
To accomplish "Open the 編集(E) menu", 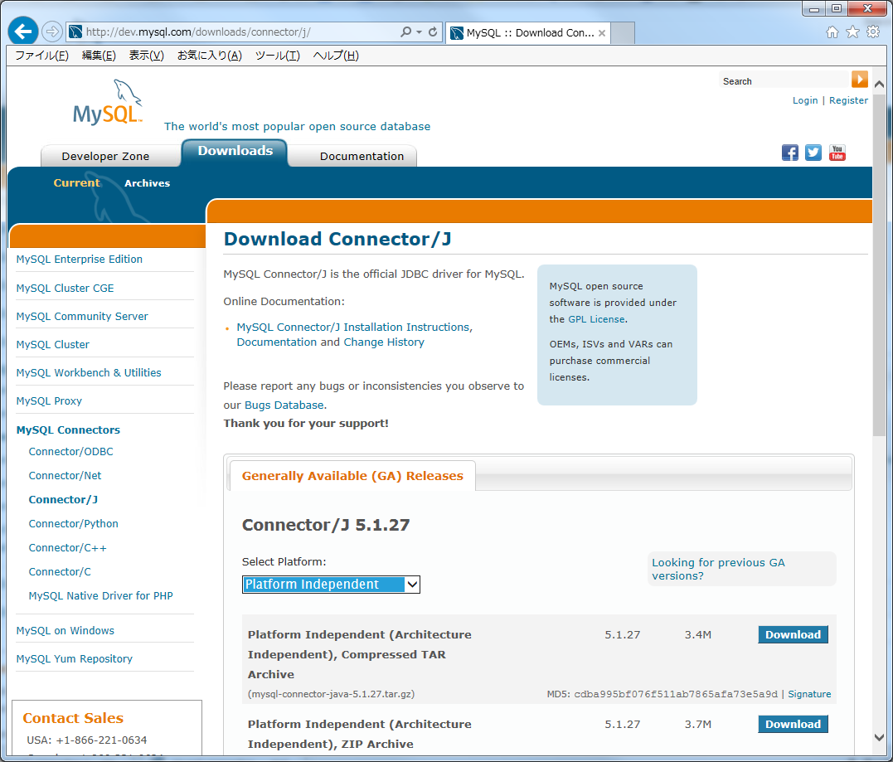I will [99, 56].
